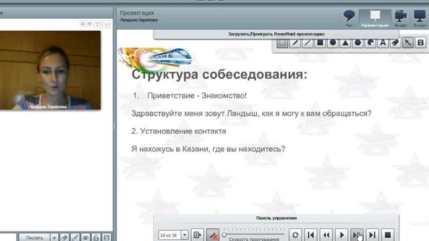Select the straight line tool

point(308,43)
